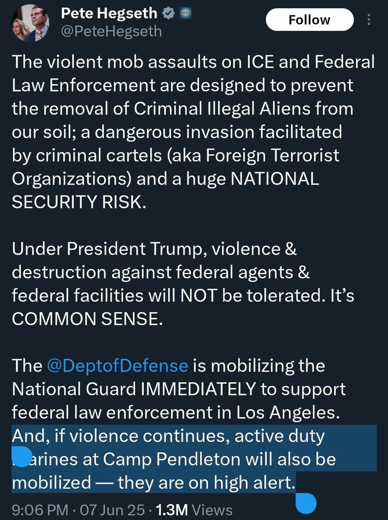The height and width of the screenshot is (520, 388).
Task: Click the 9:06 PM timestamp
Action: [40, 510]
